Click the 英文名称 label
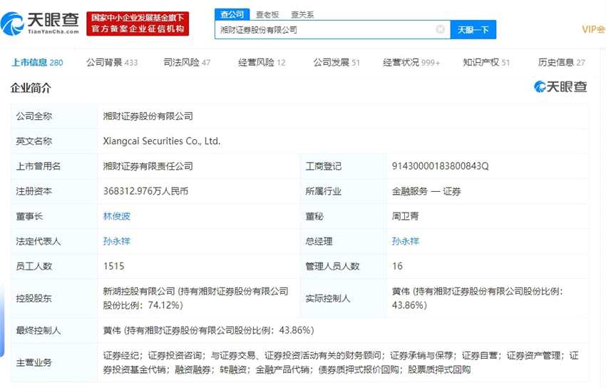Viewport: 606px width, 388px height. (34, 141)
